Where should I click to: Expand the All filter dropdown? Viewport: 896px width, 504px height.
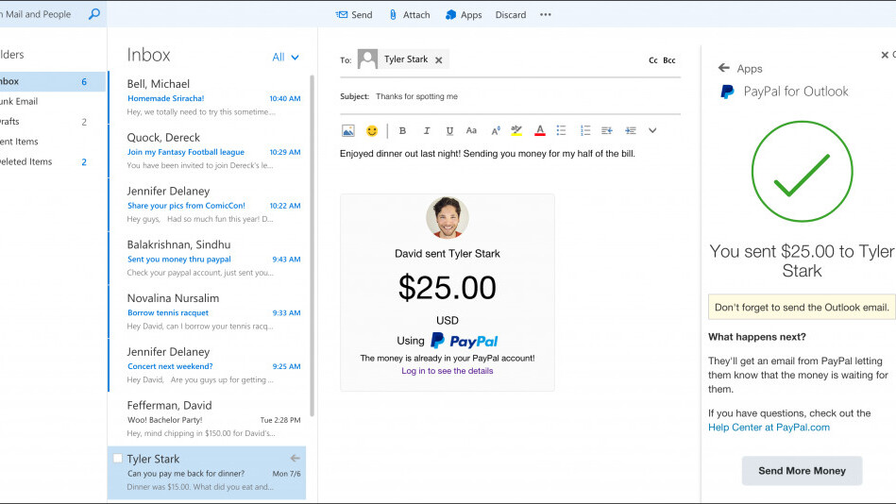point(285,57)
